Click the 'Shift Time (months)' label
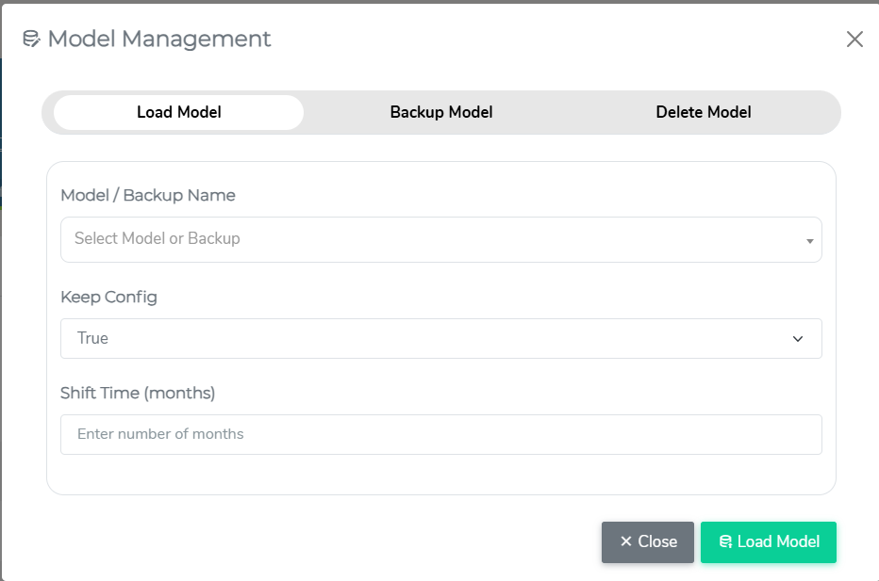The width and height of the screenshot is (879, 581). point(138,393)
